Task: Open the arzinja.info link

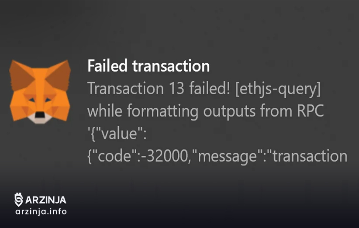Action: [x=41, y=212]
